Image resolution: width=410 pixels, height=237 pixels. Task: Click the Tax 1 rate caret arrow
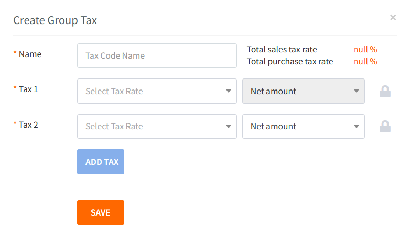(228, 91)
